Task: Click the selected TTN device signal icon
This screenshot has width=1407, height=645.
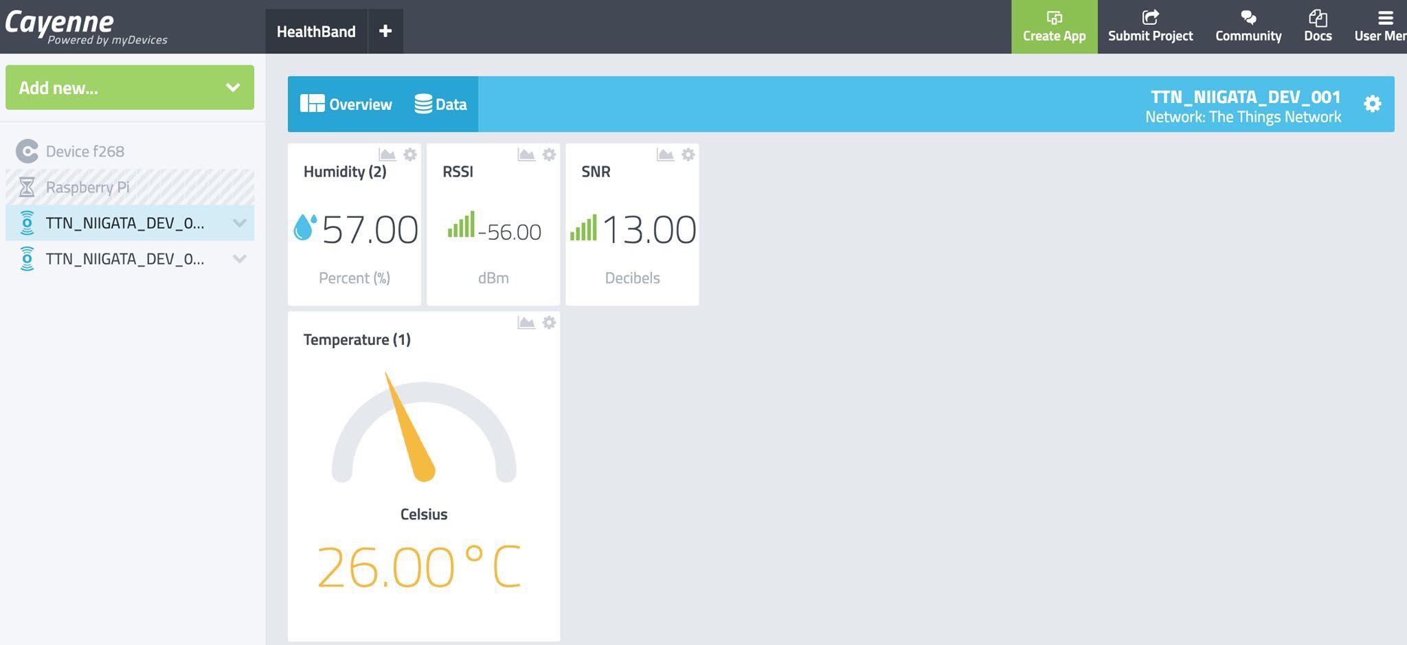Action: (27, 223)
